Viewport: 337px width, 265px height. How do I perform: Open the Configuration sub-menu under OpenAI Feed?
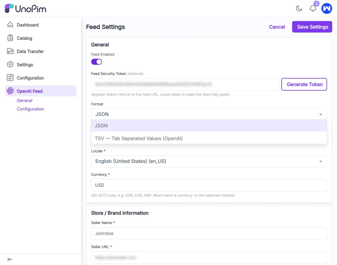click(30, 109)
